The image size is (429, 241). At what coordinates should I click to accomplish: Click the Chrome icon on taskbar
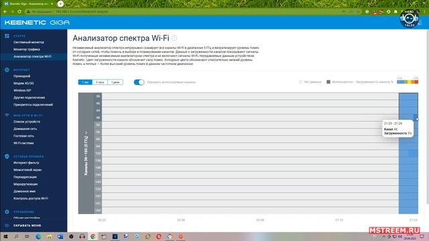(x=93, y=236)
